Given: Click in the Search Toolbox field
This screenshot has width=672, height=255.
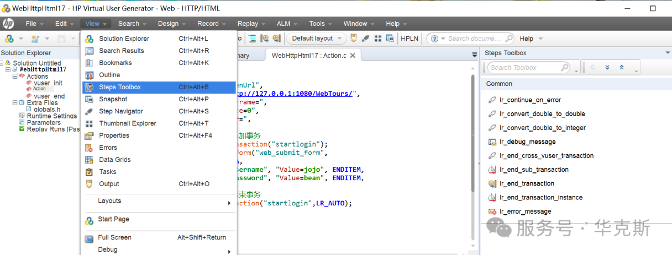Looking at the screenshot, I should pos(523,68).
